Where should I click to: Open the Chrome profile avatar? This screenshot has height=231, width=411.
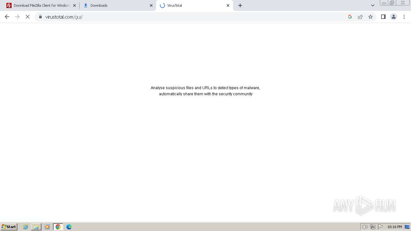[394, 17]
